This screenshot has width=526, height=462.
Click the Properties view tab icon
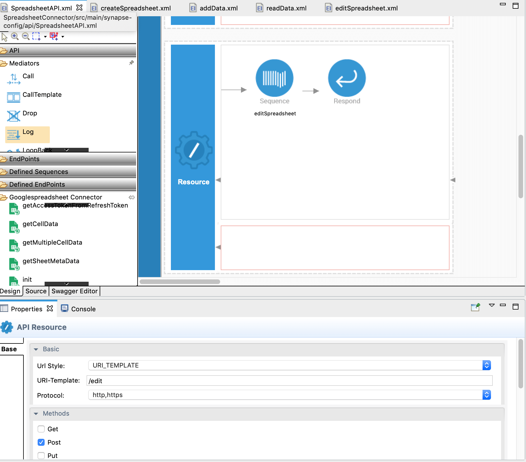click(x=4, y=308)
